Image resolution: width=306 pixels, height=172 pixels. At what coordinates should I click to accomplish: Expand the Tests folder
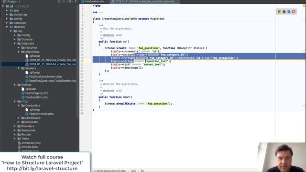(15, 139)
